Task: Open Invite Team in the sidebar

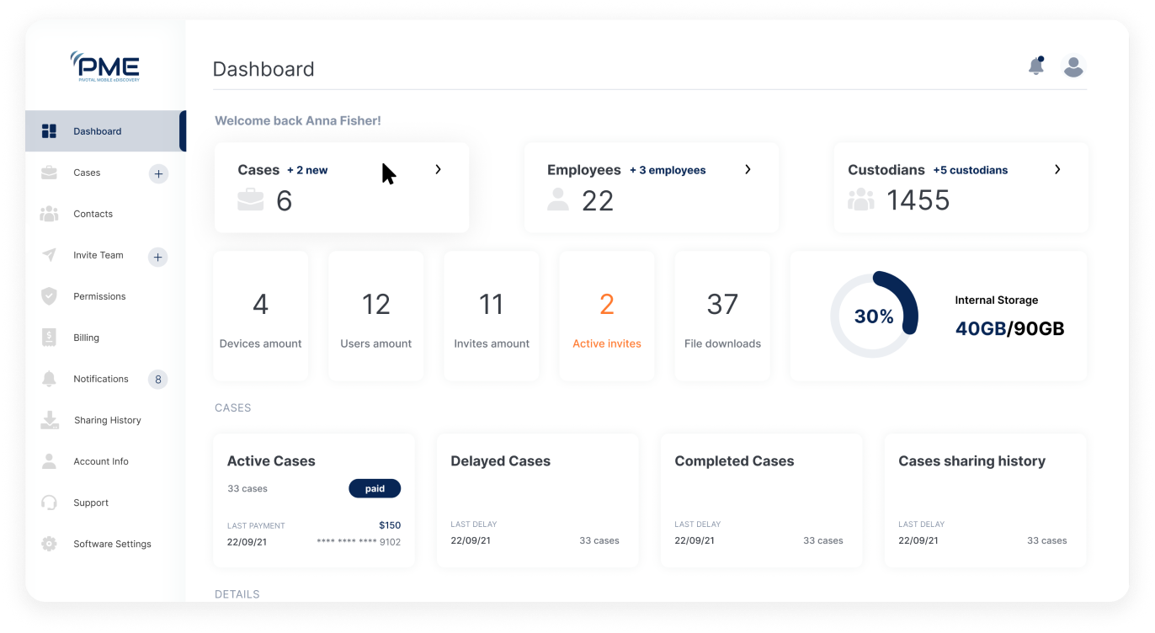Action: coord(98,255)
